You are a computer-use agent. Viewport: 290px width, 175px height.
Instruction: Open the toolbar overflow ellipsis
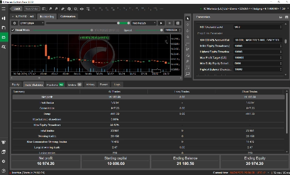coord(161,9)
